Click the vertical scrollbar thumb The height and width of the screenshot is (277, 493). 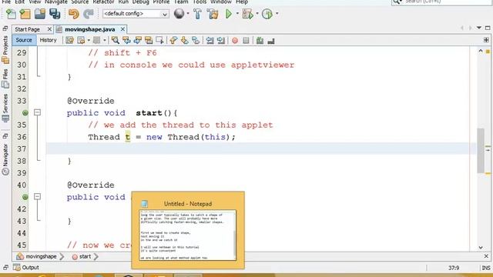481,151
